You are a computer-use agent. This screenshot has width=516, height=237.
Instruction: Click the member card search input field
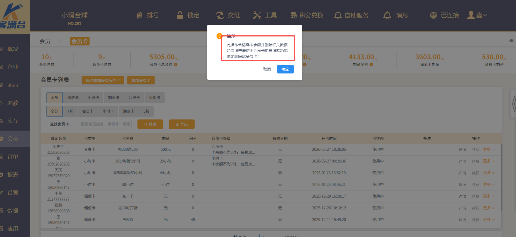[105, 124]
